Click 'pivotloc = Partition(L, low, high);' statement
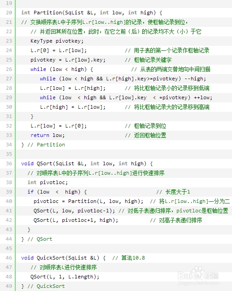 pos(88,201)
